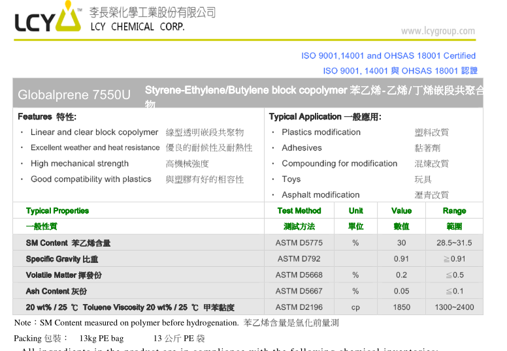Click the SM Content value '30'
Viewport: 507px width, 351px height.
point(401,243)
